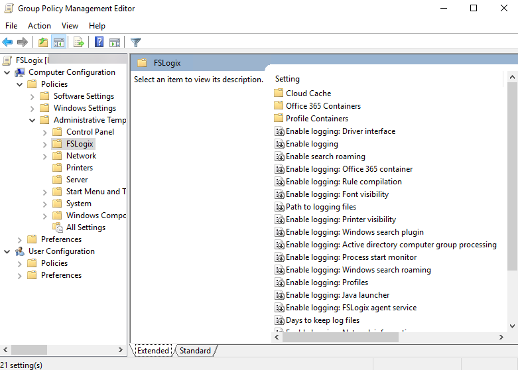
Task: Click the Server folder icon in tree
Action: tap(57, 180)
